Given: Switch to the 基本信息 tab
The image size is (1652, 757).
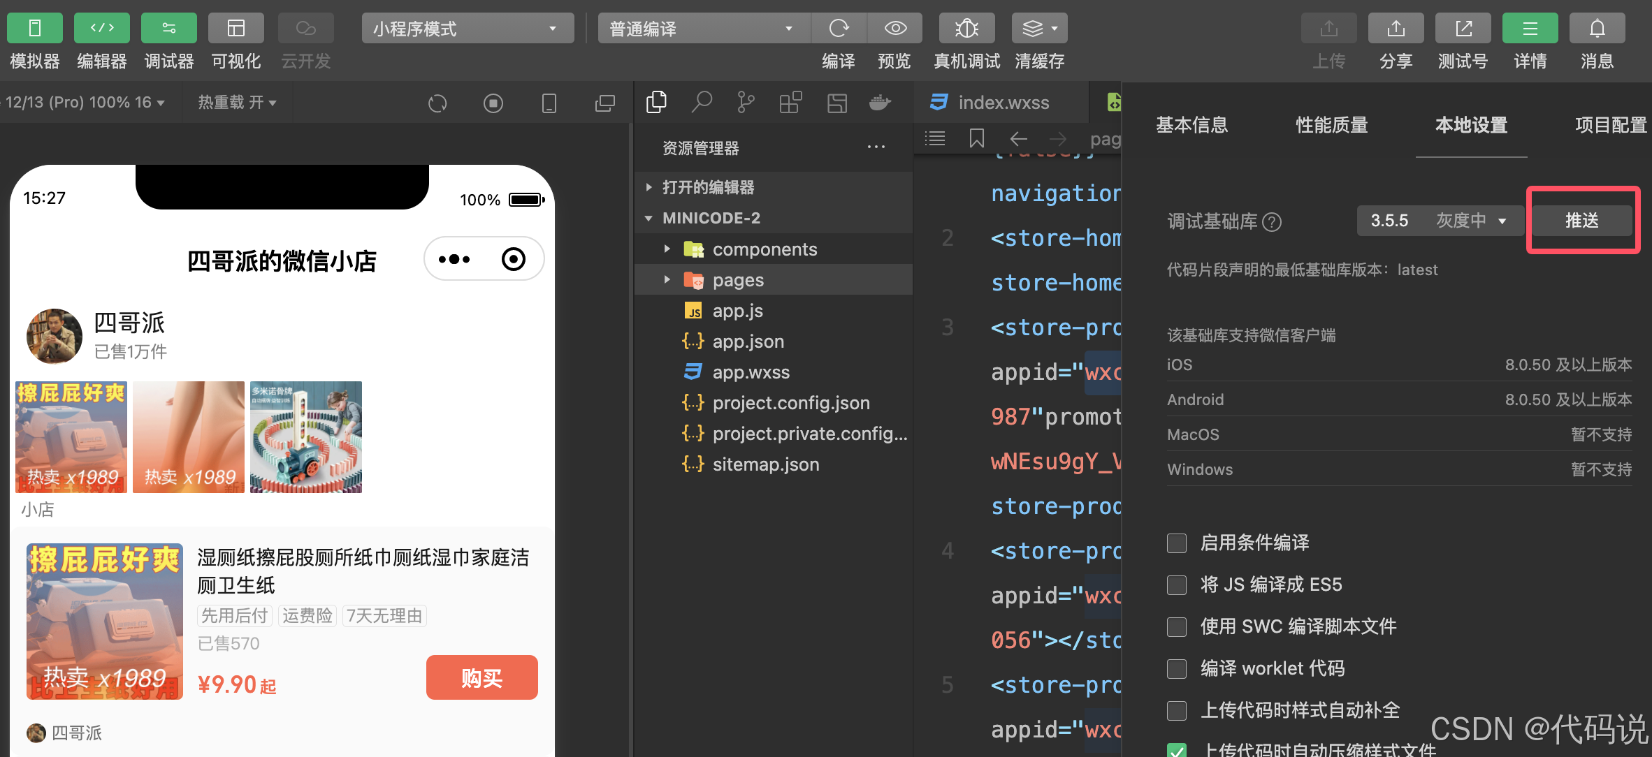Looking at the screenshot, I should [x=1191, y=125].
